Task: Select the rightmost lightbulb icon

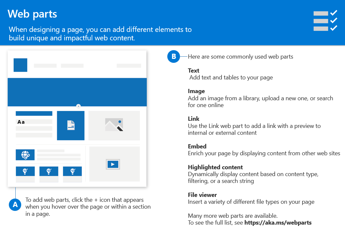Action: (x=72, y=171)
